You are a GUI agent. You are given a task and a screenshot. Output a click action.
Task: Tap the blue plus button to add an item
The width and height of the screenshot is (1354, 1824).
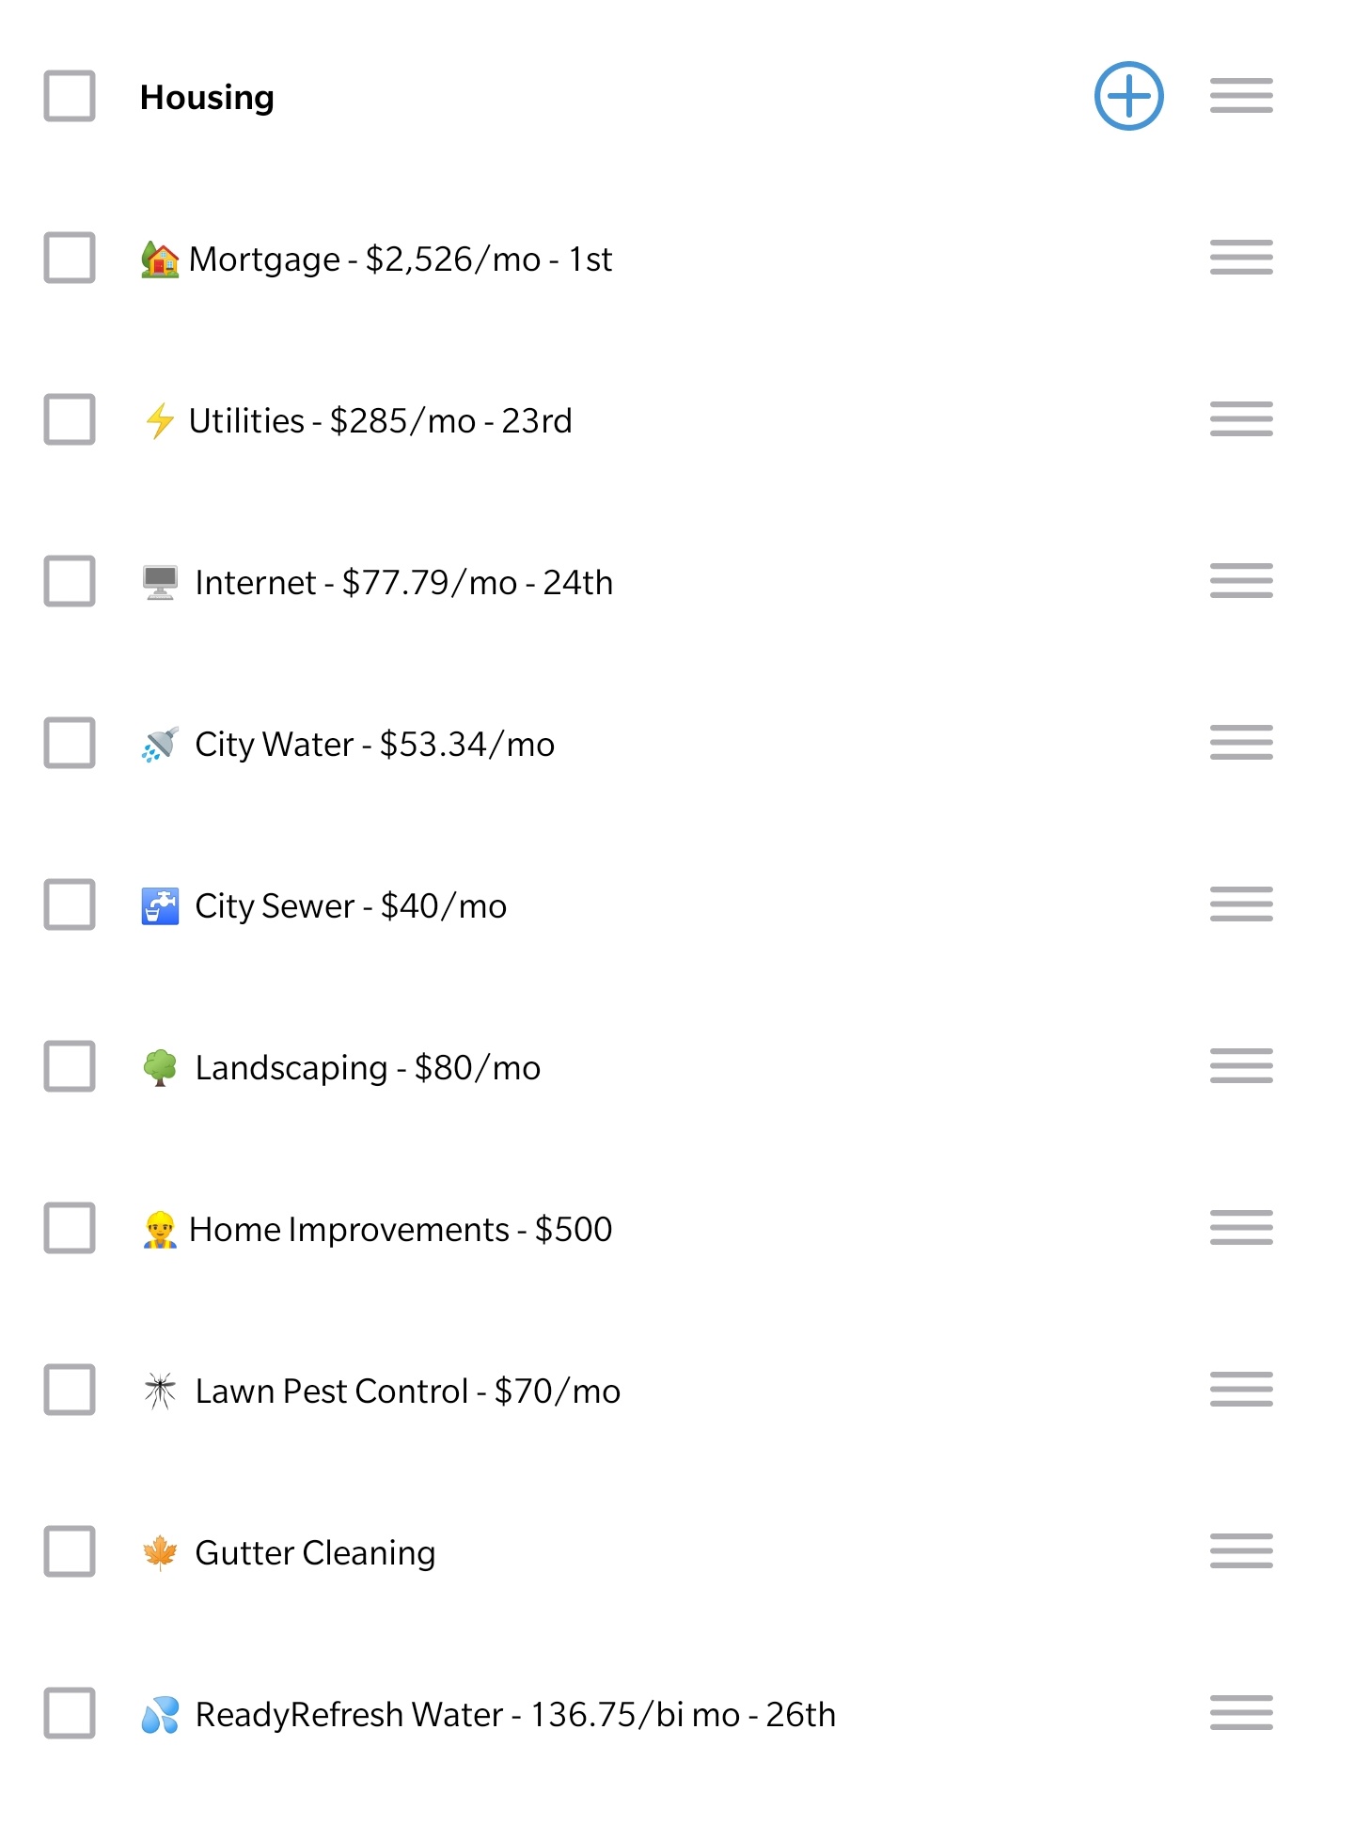tap(1127, 96)
